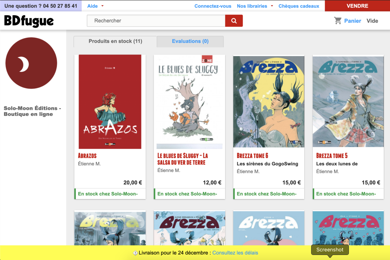The height and width of the screenshot is (260, 390).
Task: Click the shopping cart icon
Action: coord(338,21)
